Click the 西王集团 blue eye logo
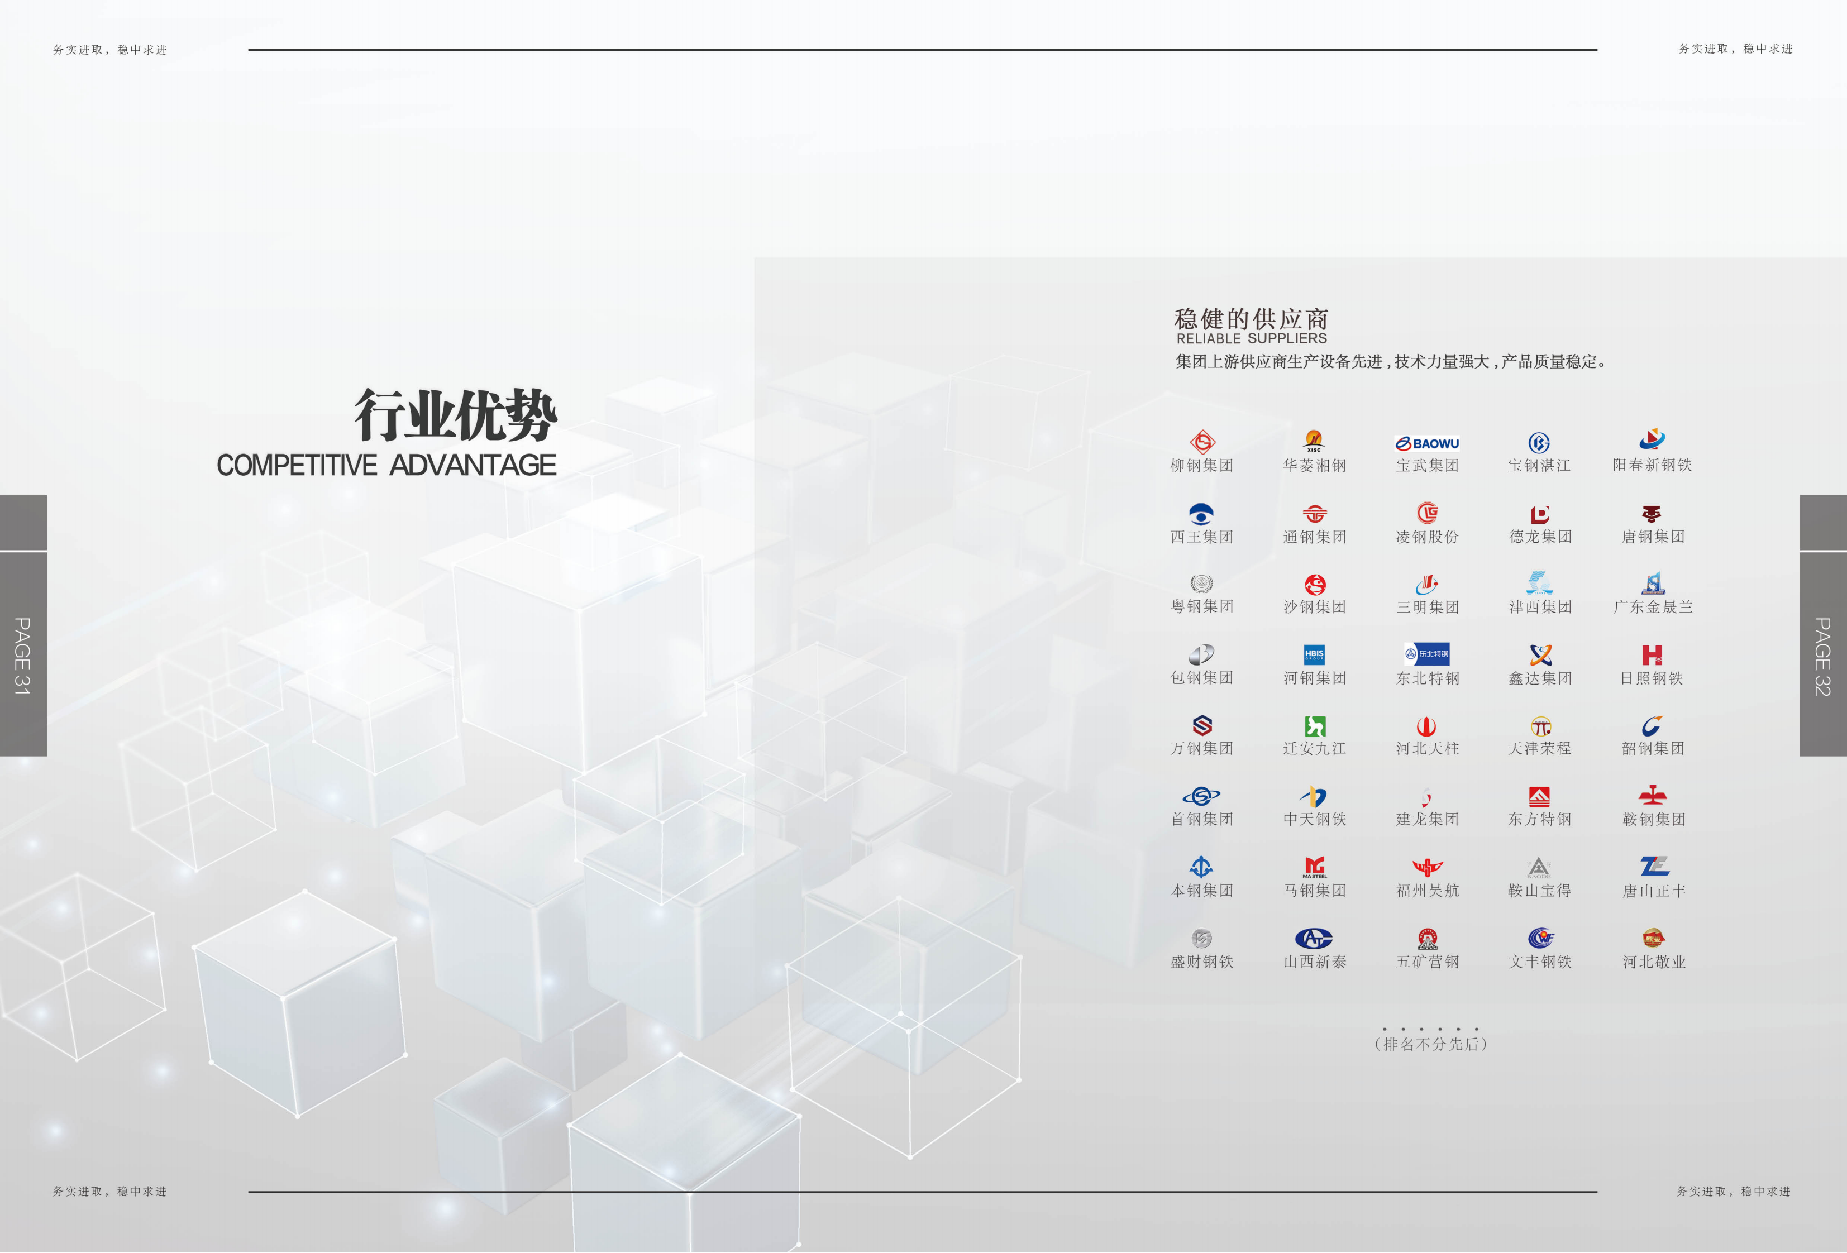 pyautogui.click(x=1201, y=513)
